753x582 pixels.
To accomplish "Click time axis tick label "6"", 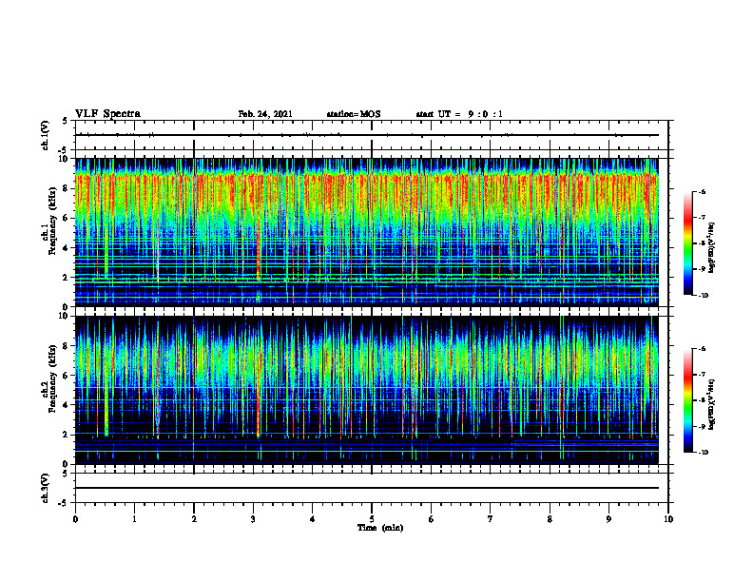I will [432, 519].
